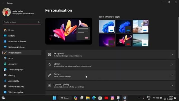Click the Colours palette icon
The height and width of the screenshot is (101, 179).
click(x=50, y=65)
